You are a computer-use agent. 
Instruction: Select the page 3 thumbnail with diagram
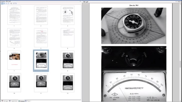coord(68,15)
